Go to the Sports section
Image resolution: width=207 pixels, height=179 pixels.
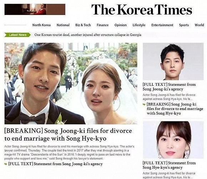click(x=184, y=25)
